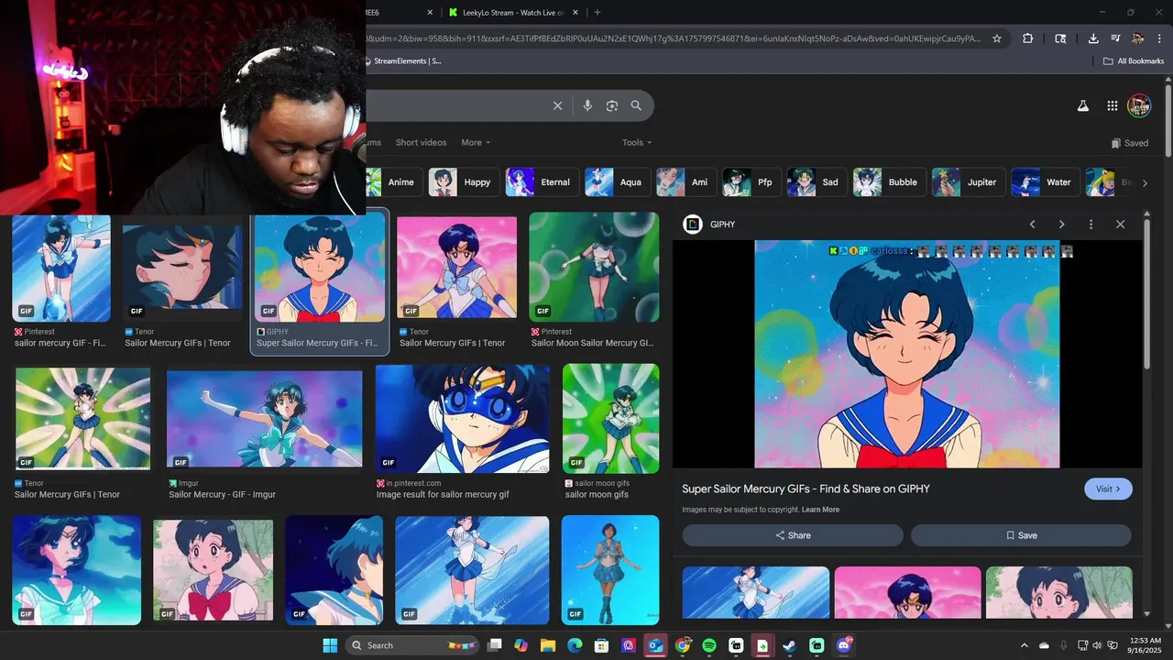
Task: Click the magnifier search submit icon
Action: [636, 105]
